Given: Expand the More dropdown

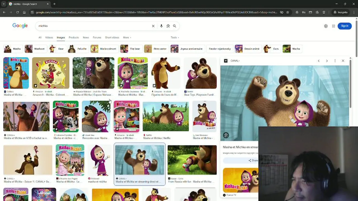Looking at the screenshot, I should [x=127, y=37].
